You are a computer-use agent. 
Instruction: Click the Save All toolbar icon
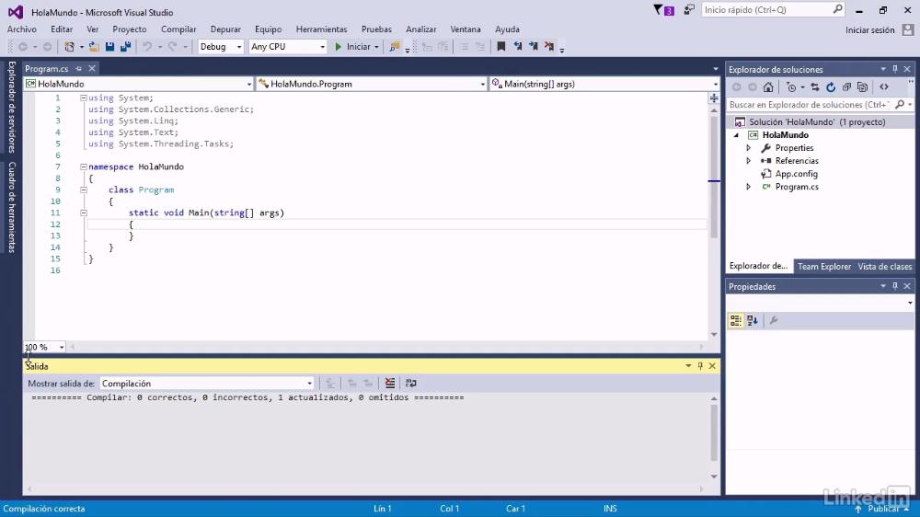click(x=125, y=46)
